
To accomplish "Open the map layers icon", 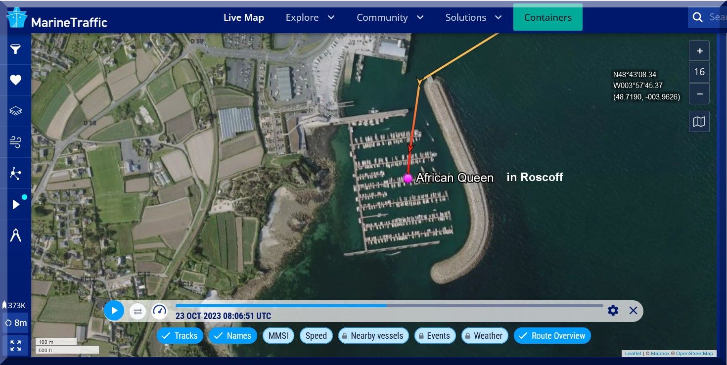I will [16, 111].
